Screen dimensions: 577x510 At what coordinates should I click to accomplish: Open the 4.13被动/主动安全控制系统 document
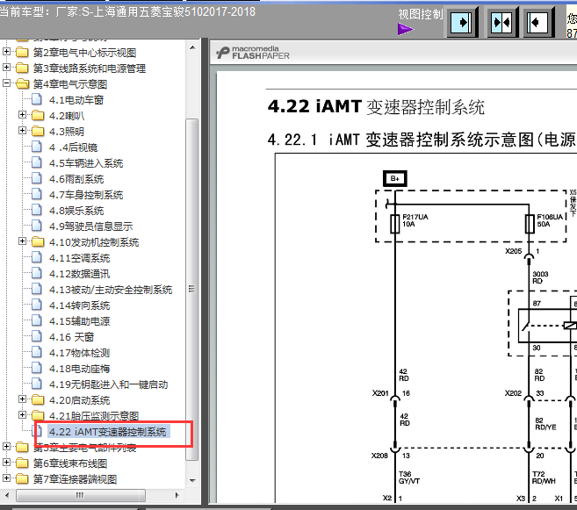point(111,290)
